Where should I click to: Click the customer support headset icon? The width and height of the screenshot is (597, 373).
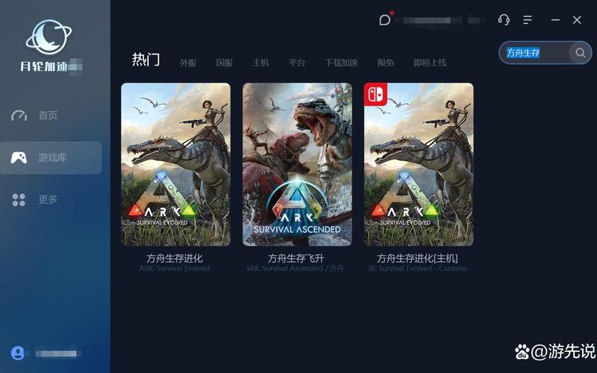click(x=504, y=19)
